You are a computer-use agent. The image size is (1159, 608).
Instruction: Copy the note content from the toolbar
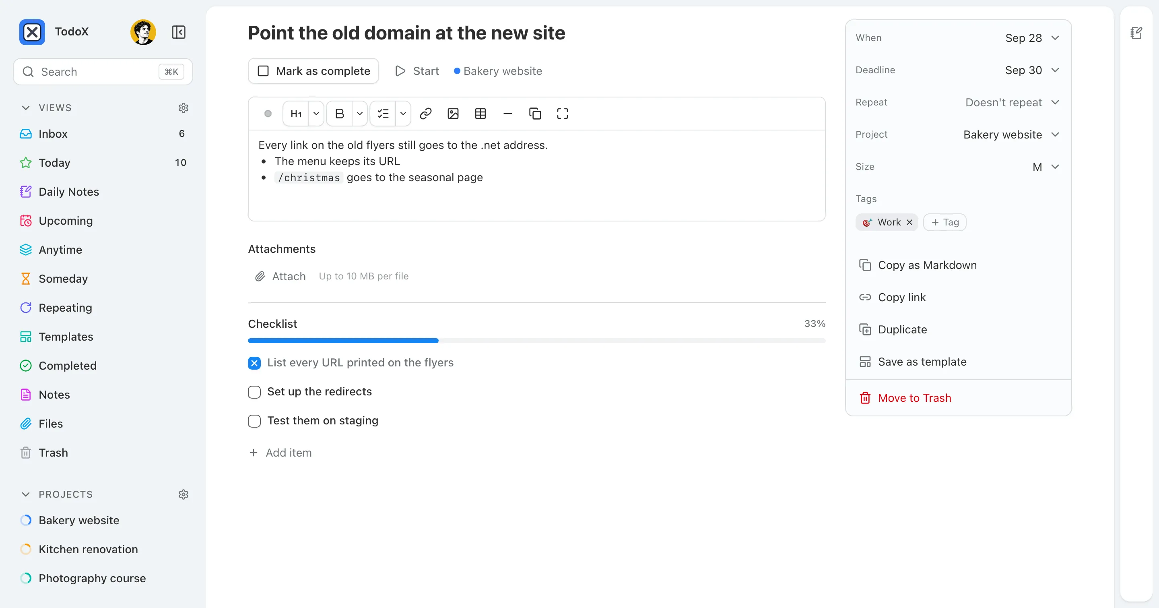535,114
